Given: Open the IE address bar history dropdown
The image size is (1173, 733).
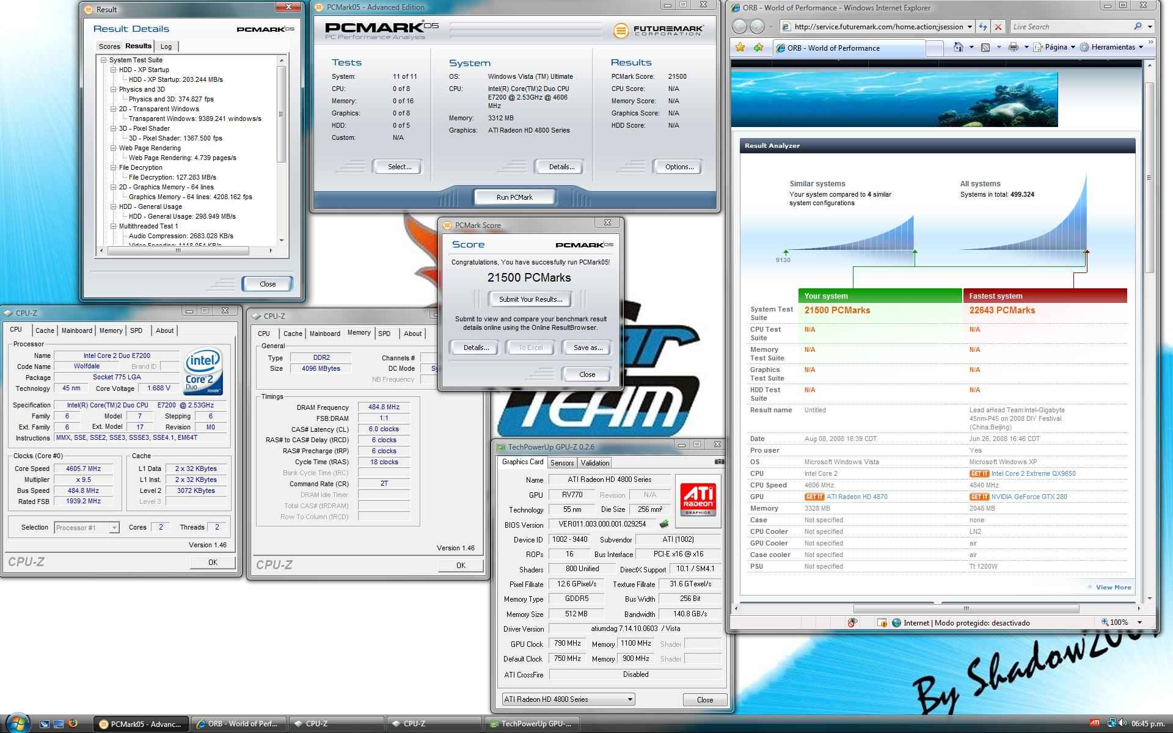Looking at the screenshot, I should [970, 27].
